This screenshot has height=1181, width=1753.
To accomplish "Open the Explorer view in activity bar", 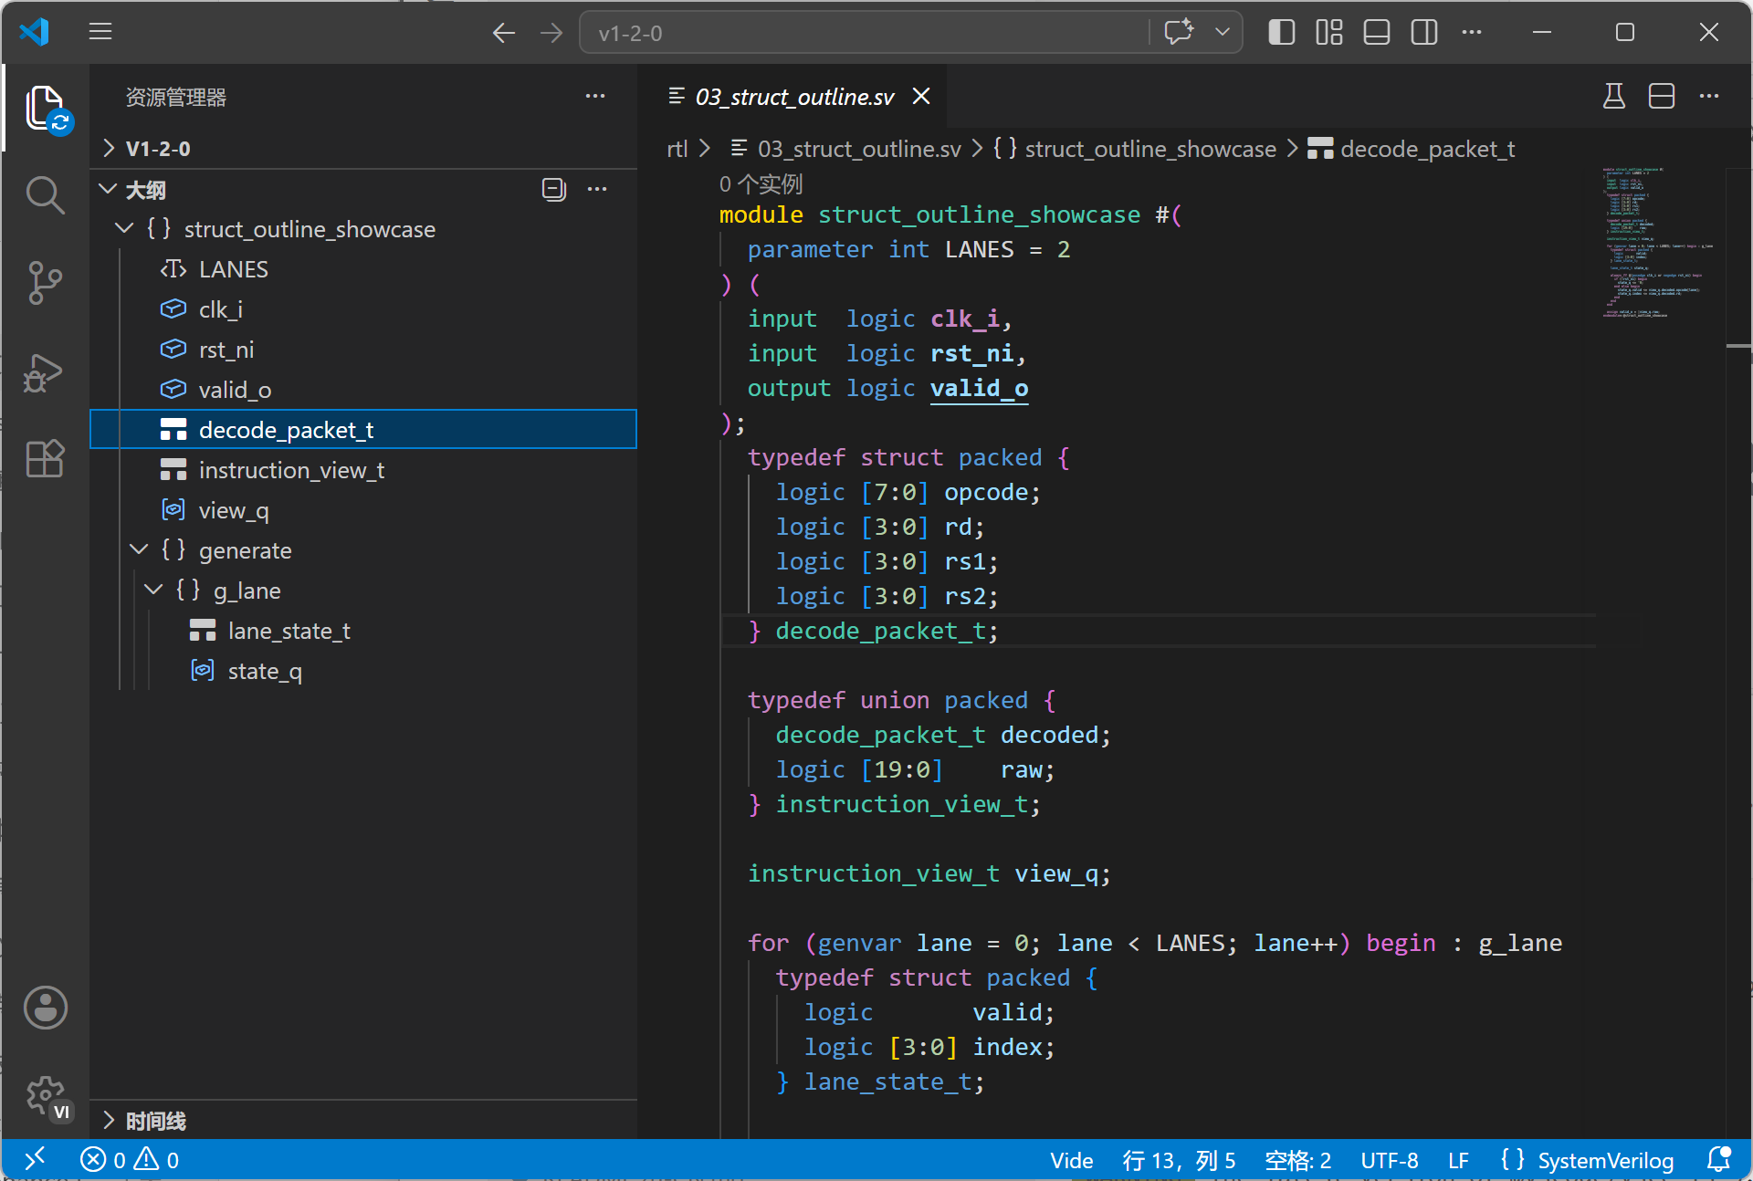I will 46,109.
